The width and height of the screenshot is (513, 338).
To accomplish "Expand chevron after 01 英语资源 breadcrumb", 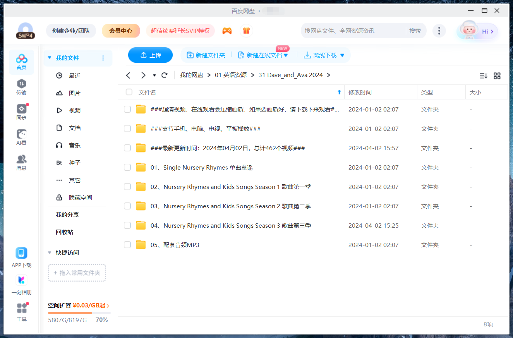I will coord(252,75).
